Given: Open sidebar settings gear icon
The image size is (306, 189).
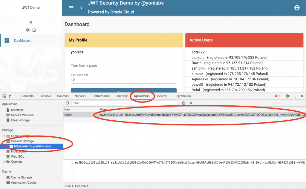Looking at the screenshot, I should [28, 30].
